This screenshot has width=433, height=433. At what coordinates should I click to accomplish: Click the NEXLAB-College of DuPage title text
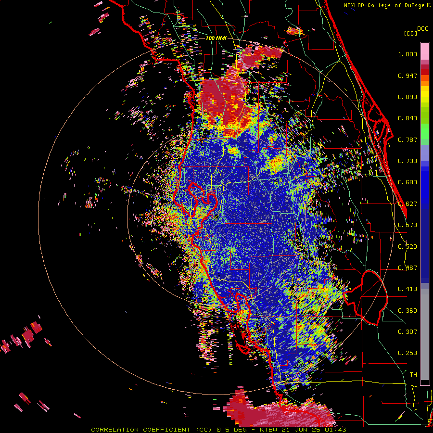click(x=384, y=5)
